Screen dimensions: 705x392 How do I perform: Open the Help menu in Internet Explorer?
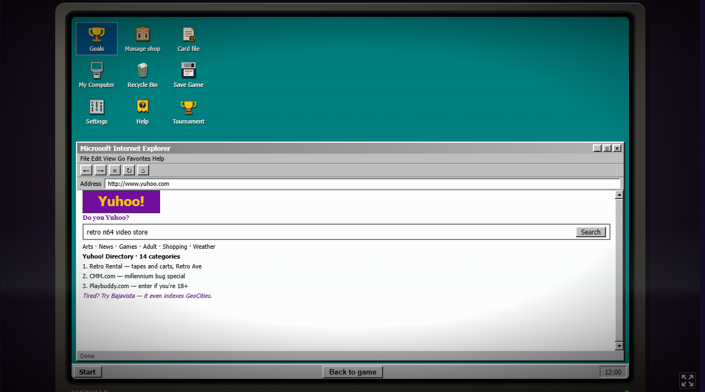pos(158,159)
